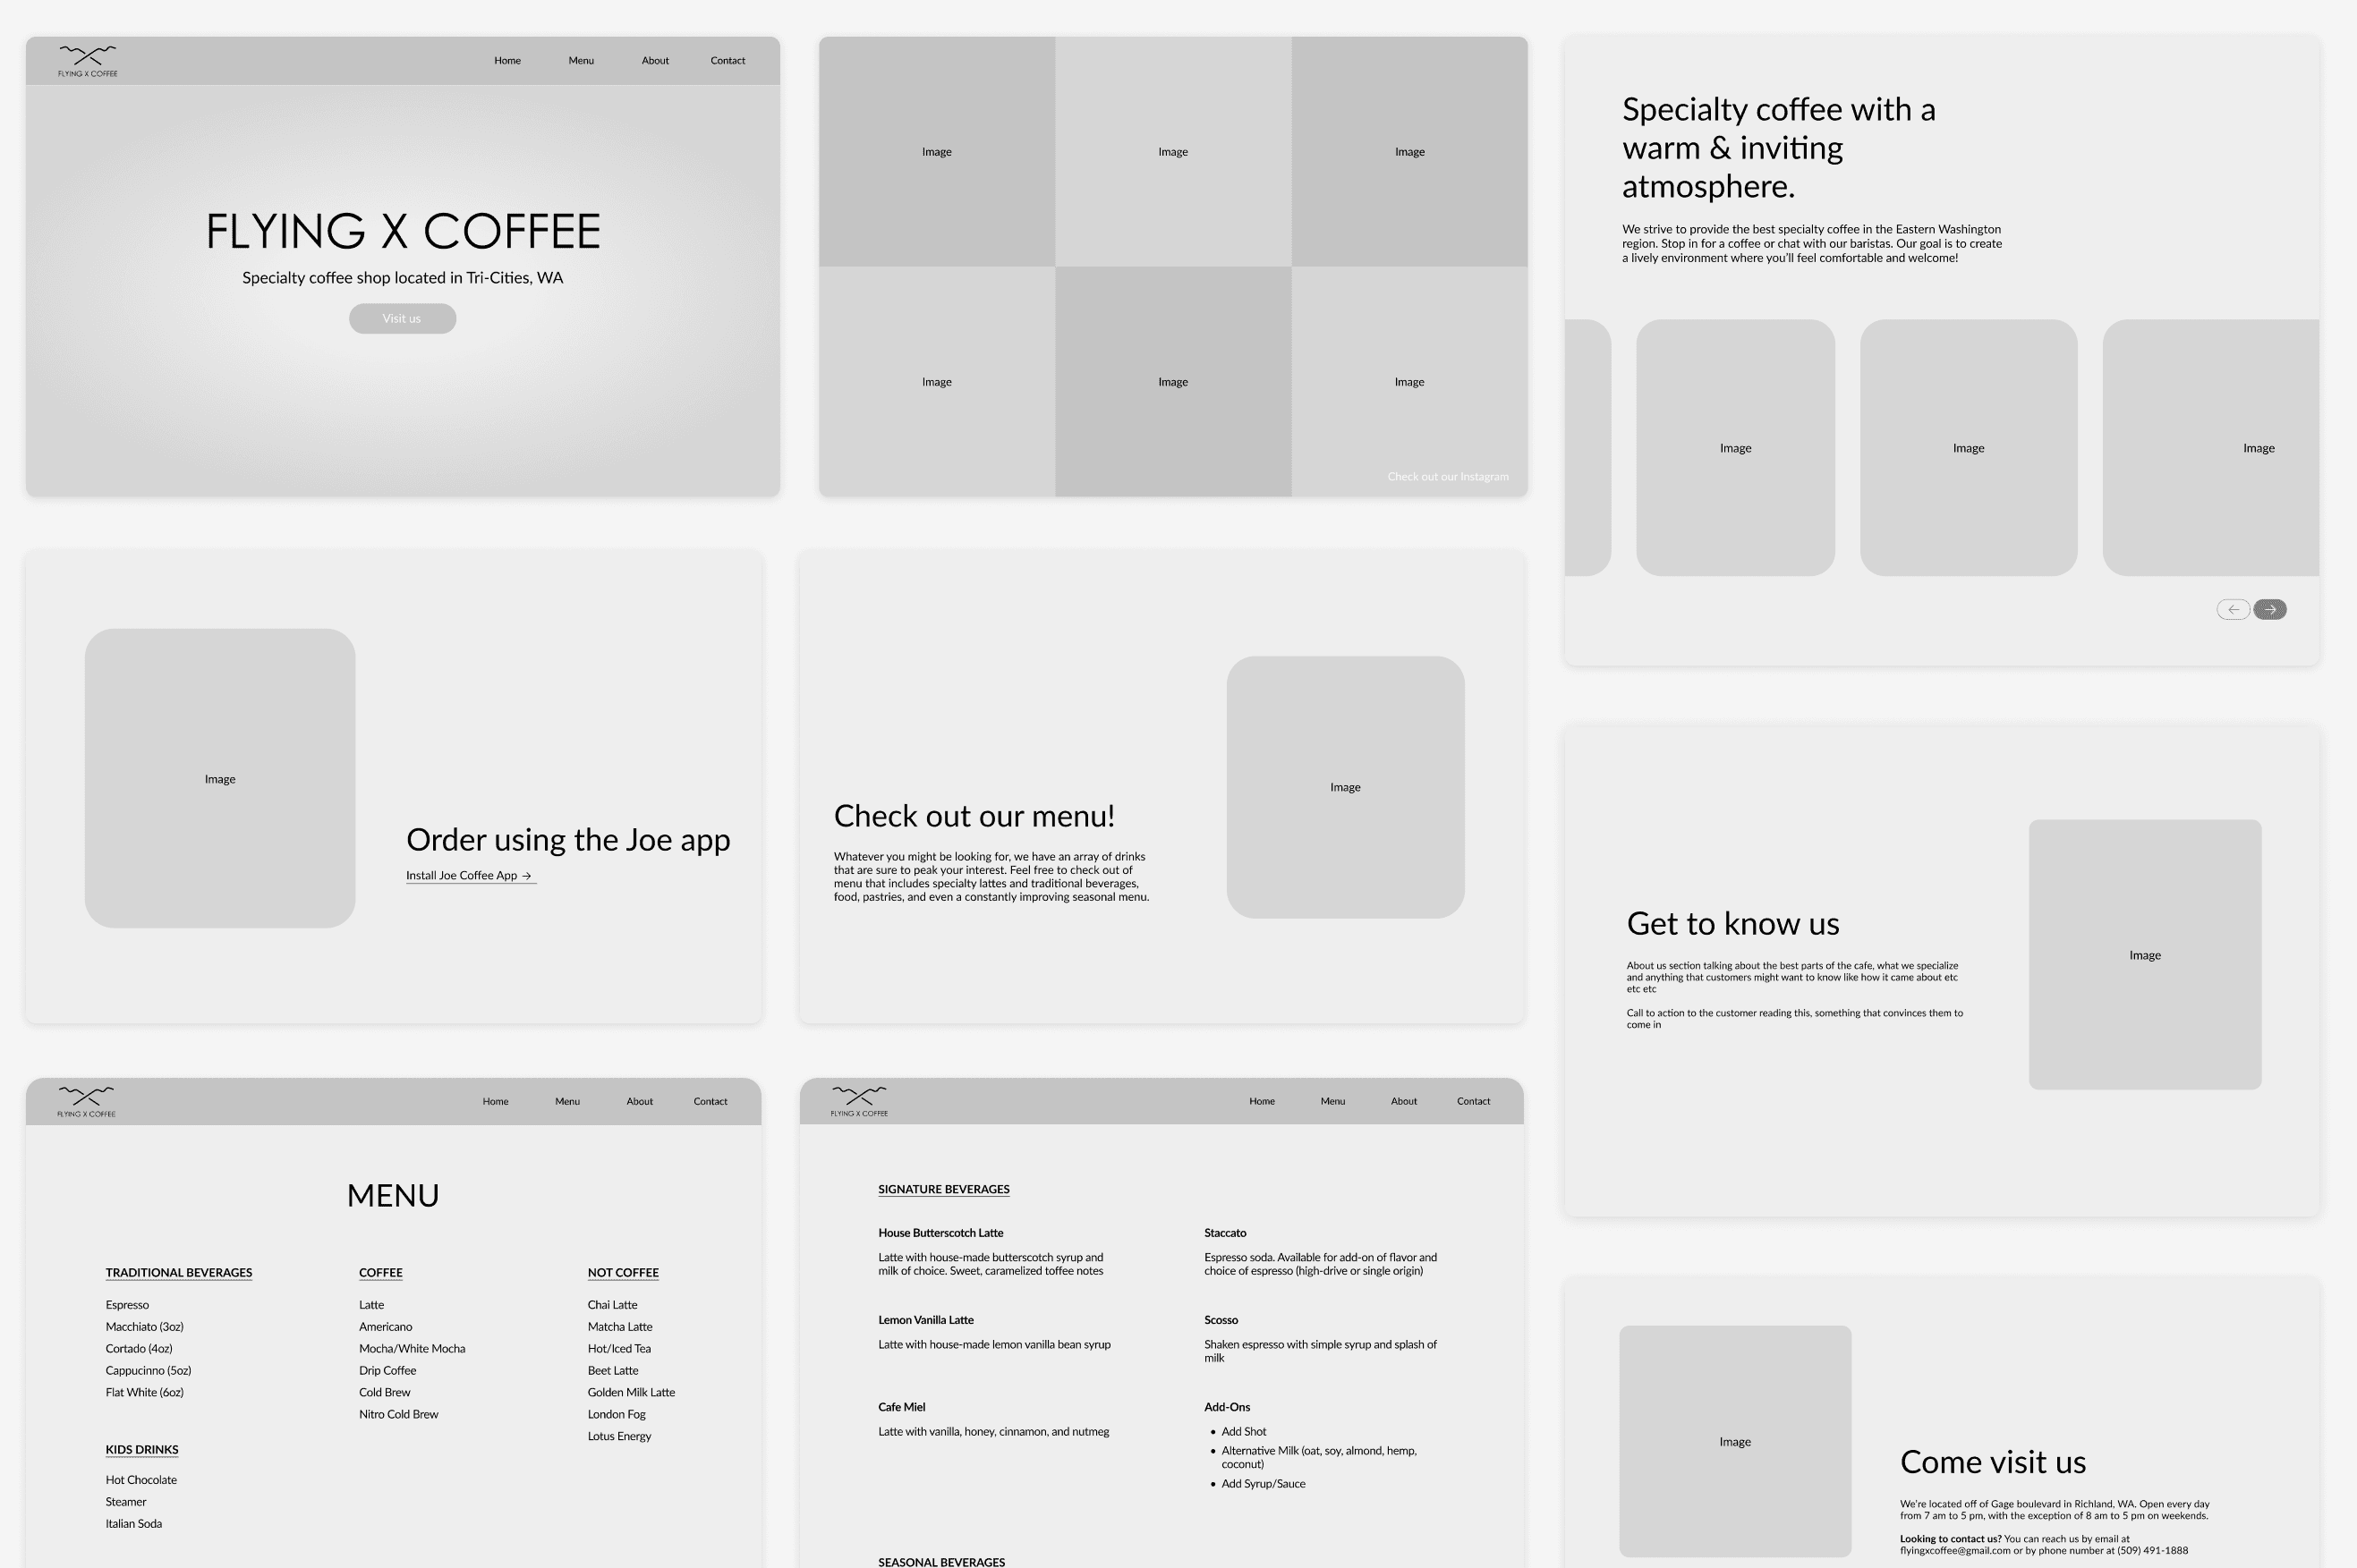Viewport: 2357px width, 1568px height.
Task: Click the Signature Beverages heading
Action: tap(943, 1190)
